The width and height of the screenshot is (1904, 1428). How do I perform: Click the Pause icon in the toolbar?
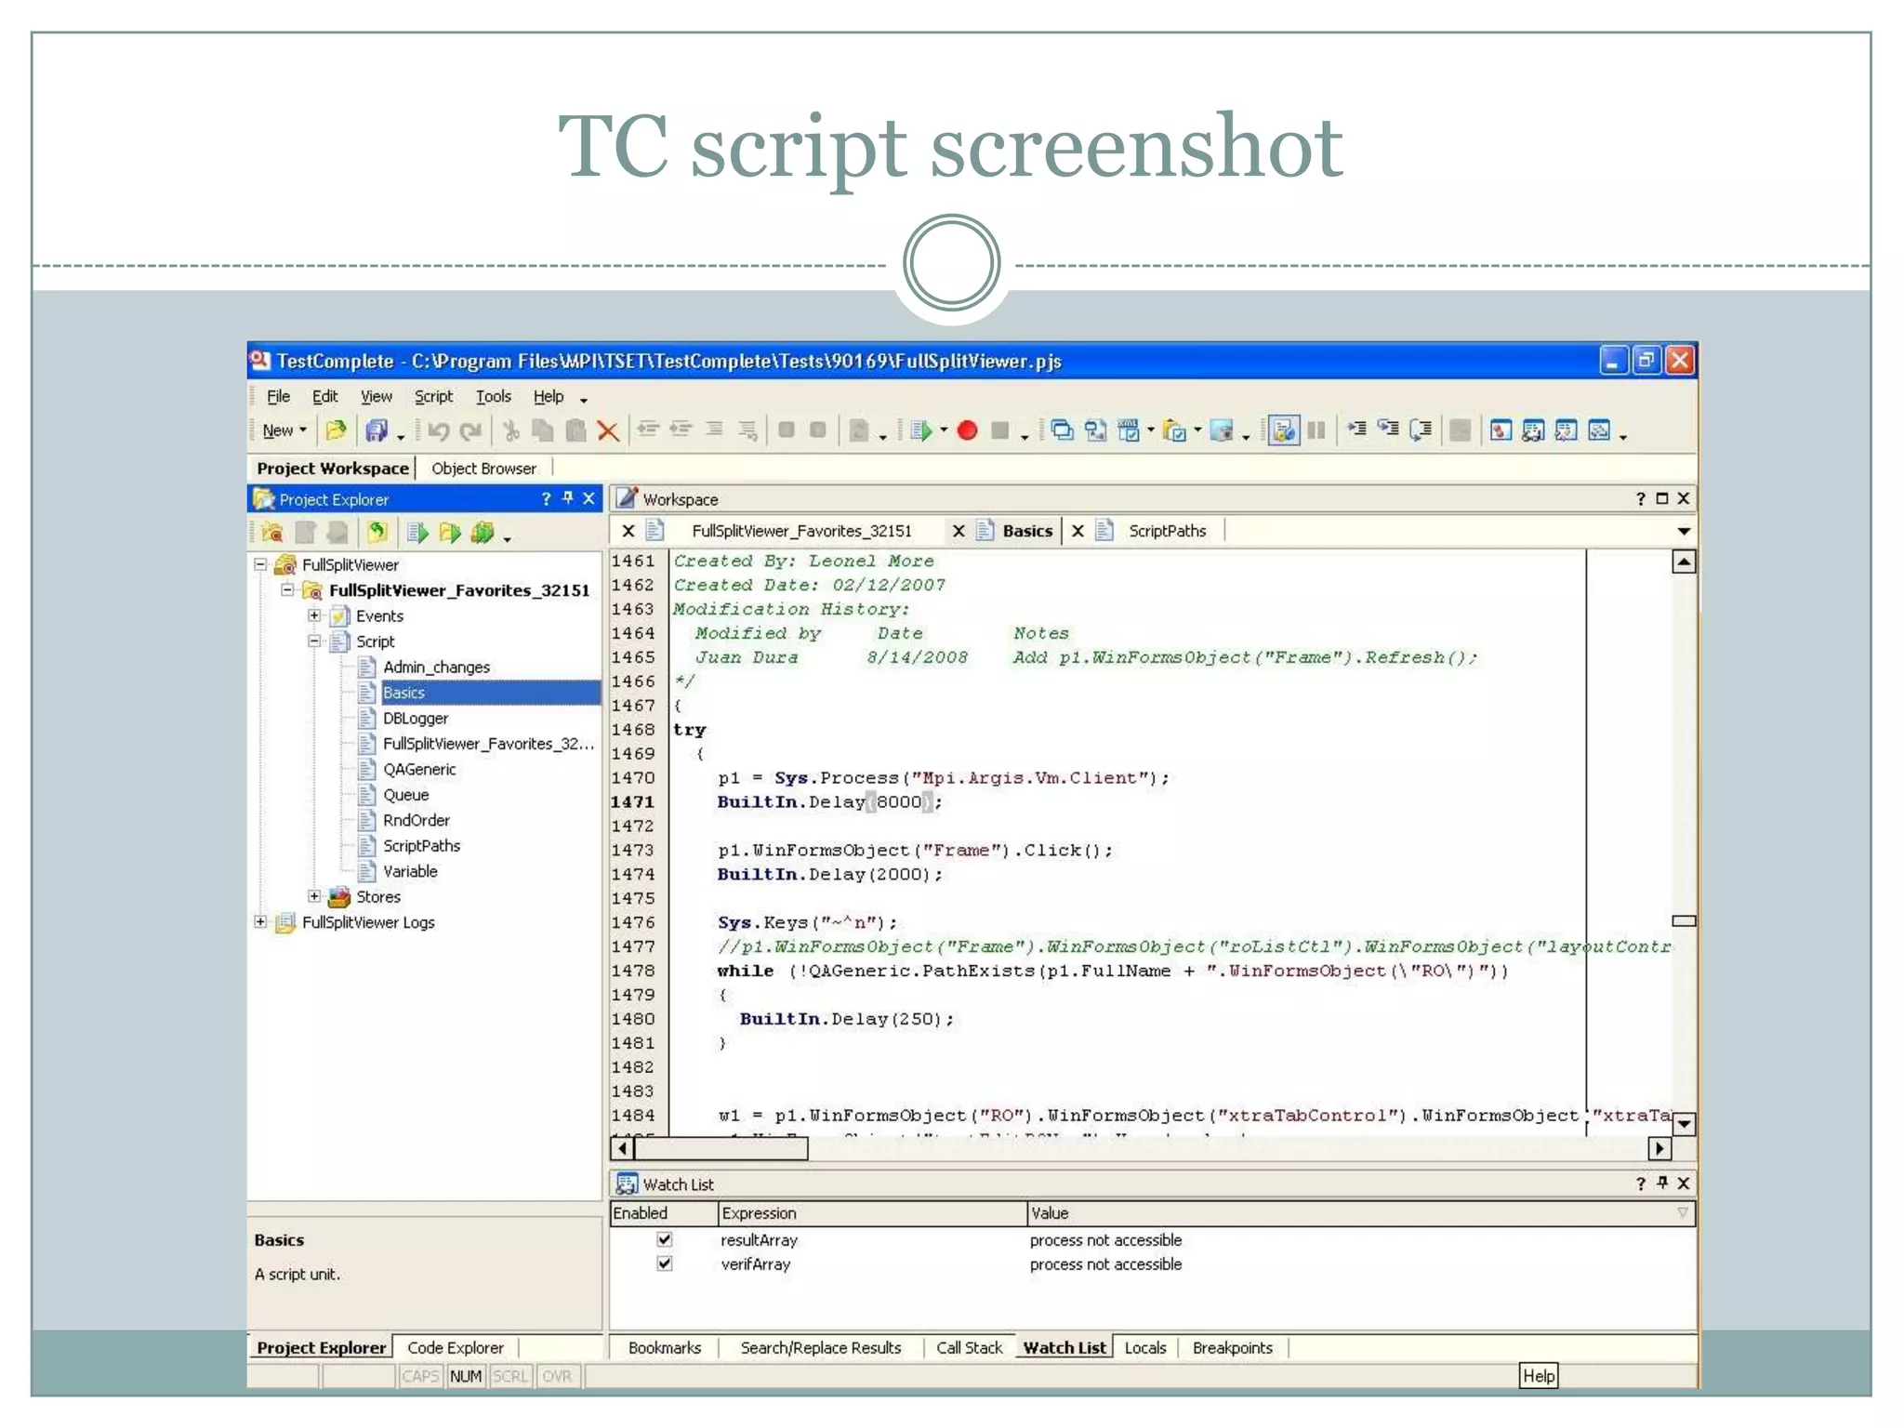[x=1316, y=430]
